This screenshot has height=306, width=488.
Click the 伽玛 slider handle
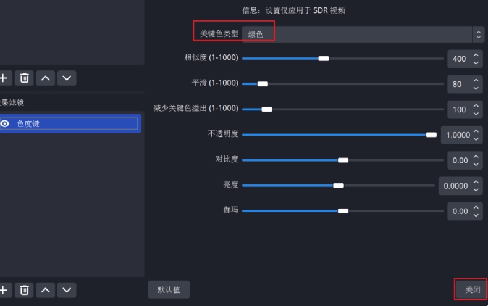click(x=343, y=211)
